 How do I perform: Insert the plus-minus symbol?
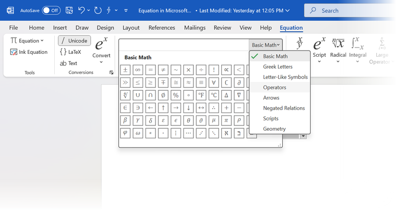(x=125, y=70)
